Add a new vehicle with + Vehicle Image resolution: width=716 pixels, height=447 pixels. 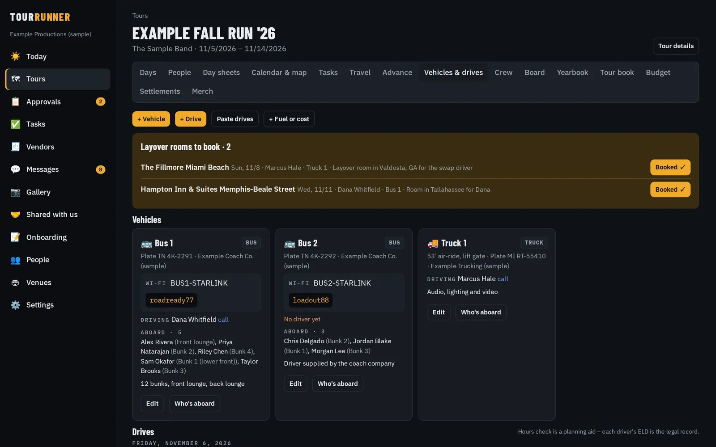pyautogui.click(x=151, y=119)
